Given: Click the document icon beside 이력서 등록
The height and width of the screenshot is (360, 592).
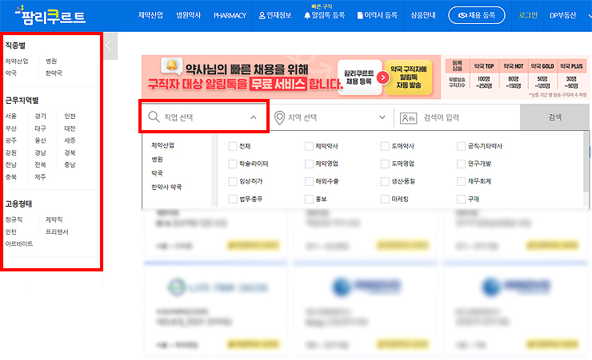Looking at the screenshot, I should 360,15.
